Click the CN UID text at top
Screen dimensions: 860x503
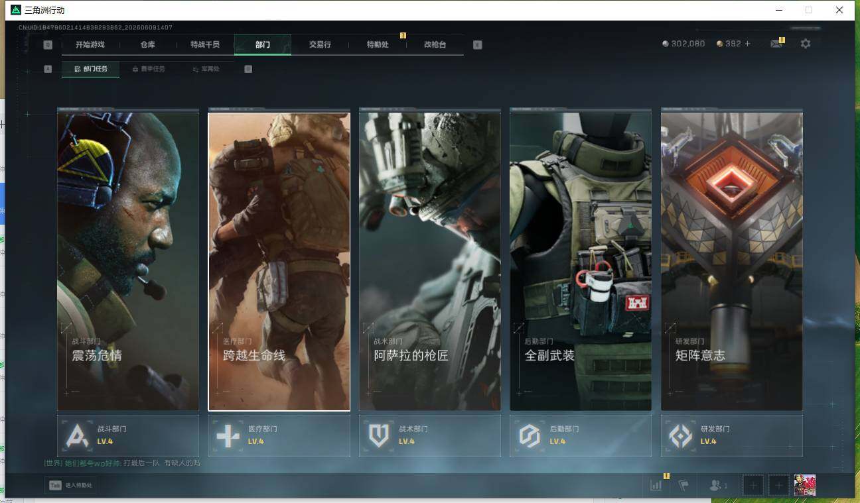[x=96, y=27]
